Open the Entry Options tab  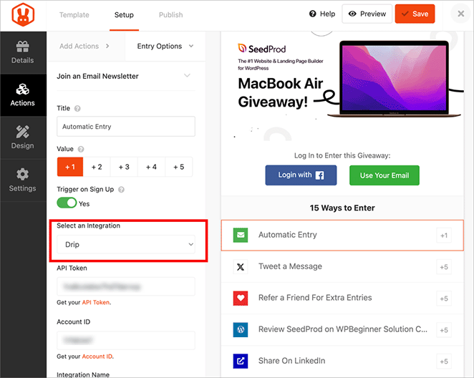coord(165,46)
